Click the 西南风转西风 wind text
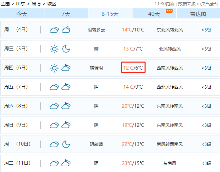Screen dimensions: 220x172 170,68
